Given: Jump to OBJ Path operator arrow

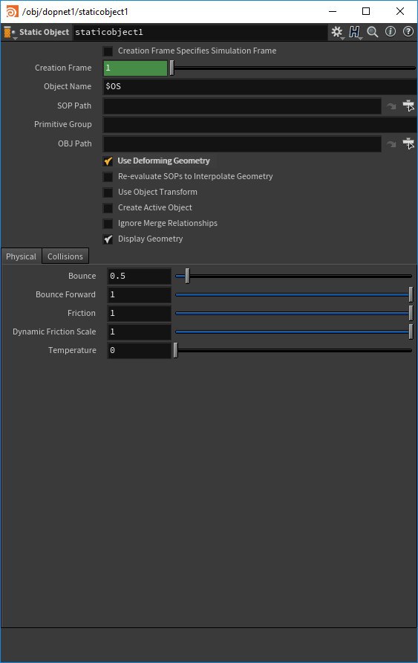Looking at the screenshot, I should (x=391, y=144).
